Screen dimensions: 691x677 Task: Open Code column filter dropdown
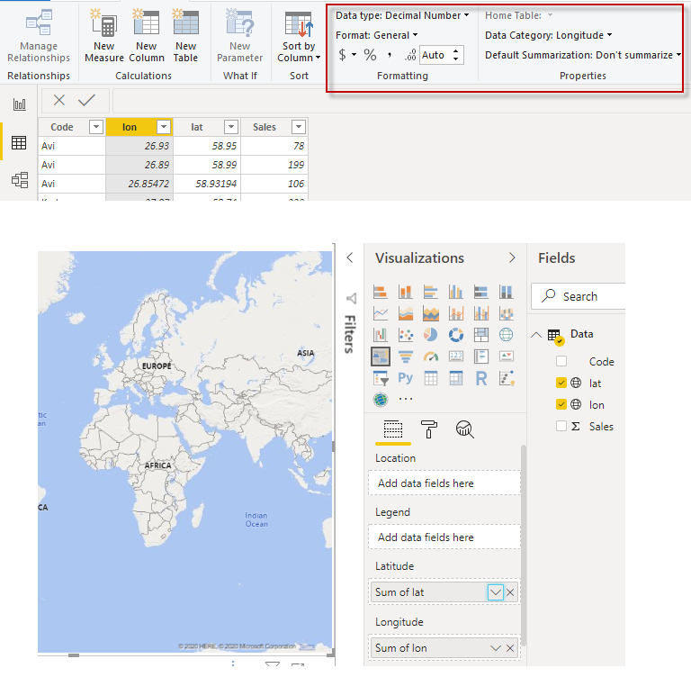[96, 127]
